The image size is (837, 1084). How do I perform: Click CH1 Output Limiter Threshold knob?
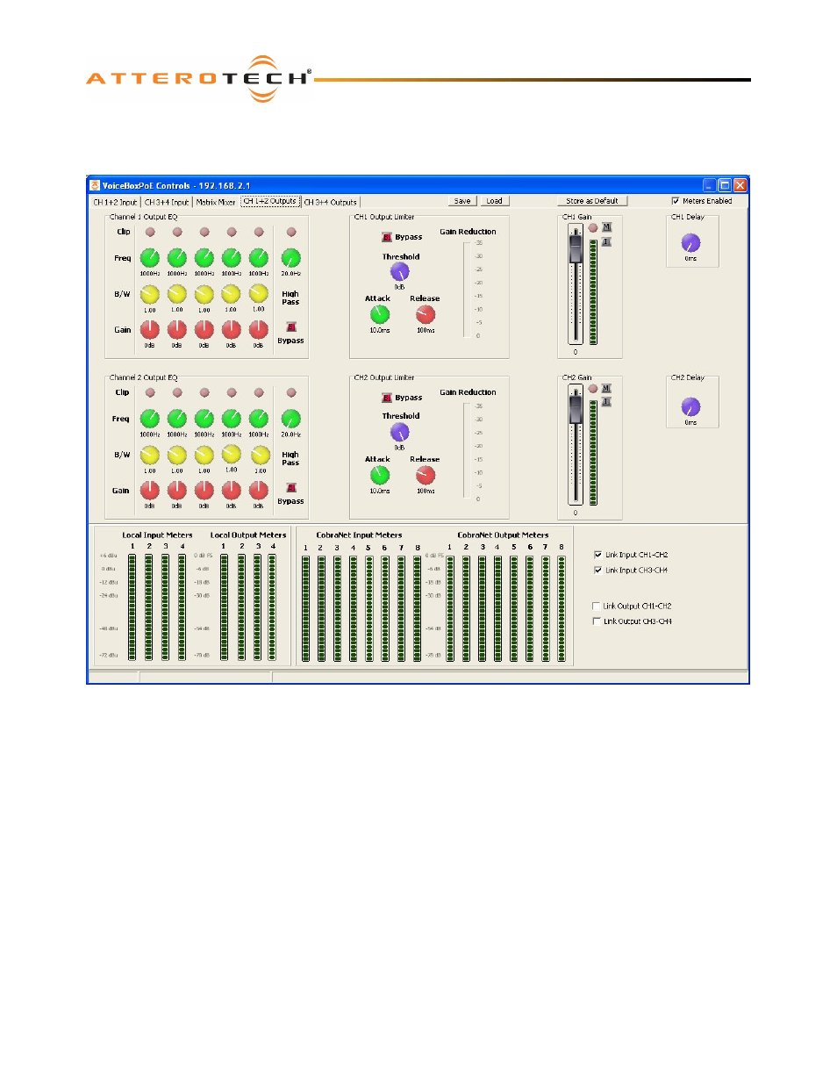point(400,272)
